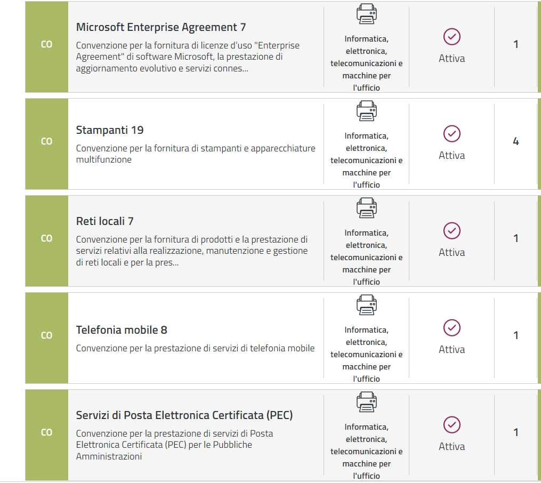541x483 pixels.
Task: Click printer icon in Stampanti 19 row
Action: click(x=366, y=111)
